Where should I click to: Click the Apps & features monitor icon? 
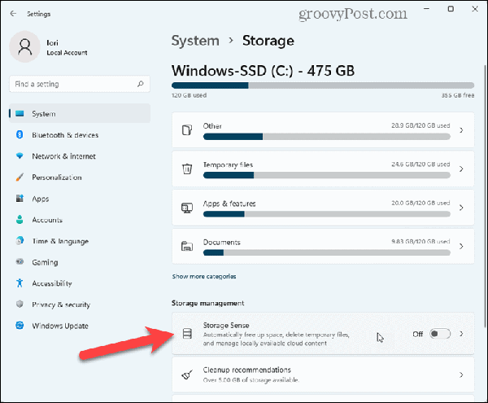point(187,208)
